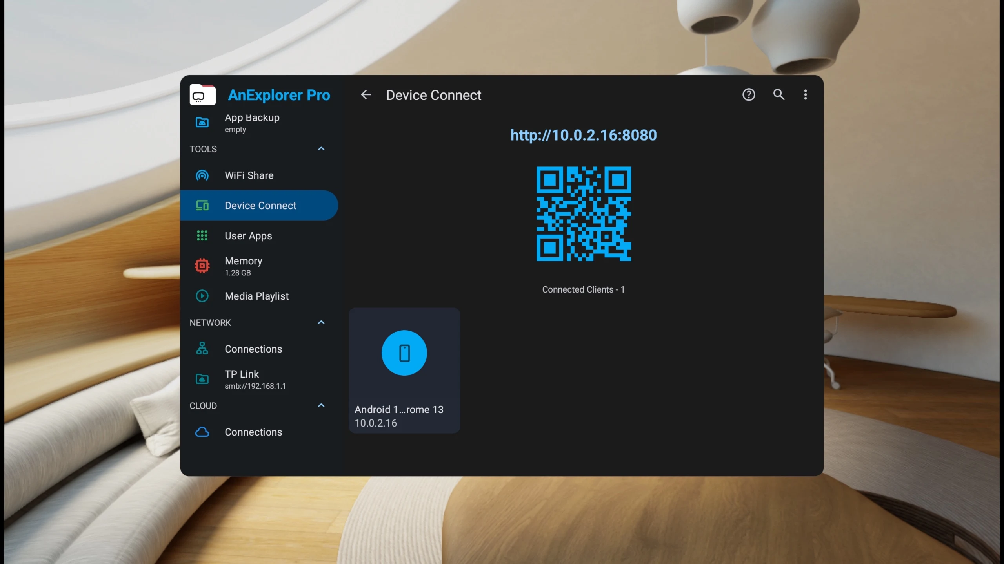Click the Memory chip icon
Viewport: 1004px width, 564px height.
click(202, 266)
